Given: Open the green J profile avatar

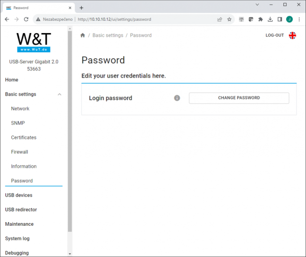Looking at the screenshot, I should click(289, 19).
